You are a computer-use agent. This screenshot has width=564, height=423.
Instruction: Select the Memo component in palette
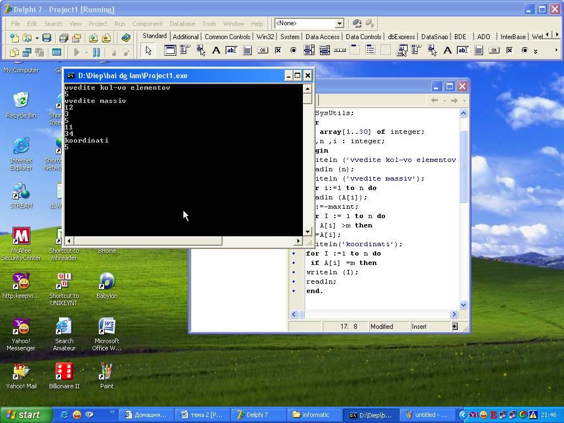click(247, 51)
